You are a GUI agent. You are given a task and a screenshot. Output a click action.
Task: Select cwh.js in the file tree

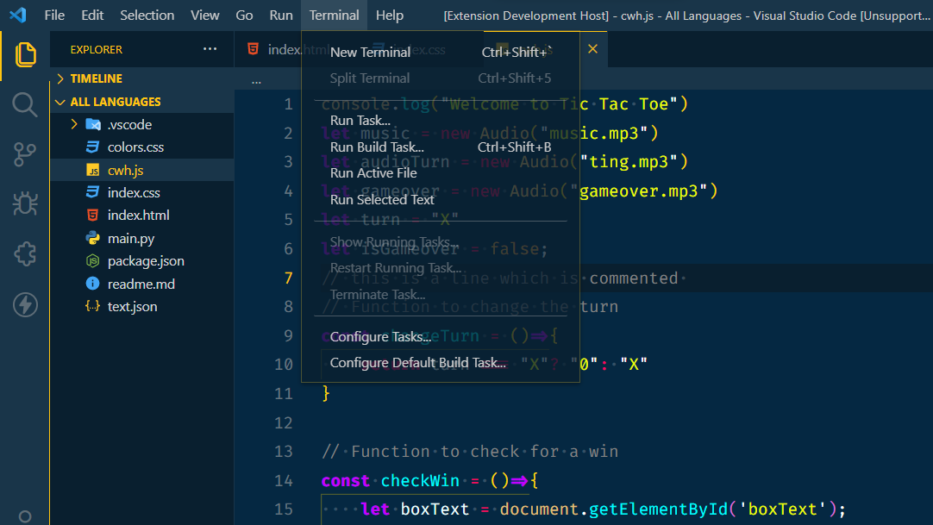pyautogui.click(x=125, y=170)
